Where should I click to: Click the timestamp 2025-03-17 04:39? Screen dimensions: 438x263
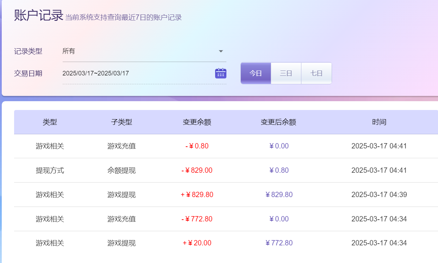click(379, 194)
